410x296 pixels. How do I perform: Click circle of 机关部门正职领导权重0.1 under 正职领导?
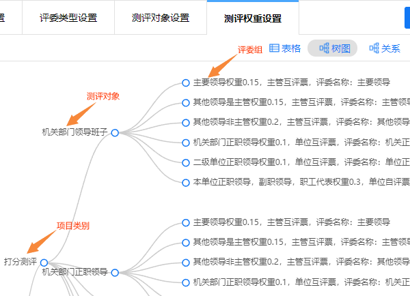(186, 282)
